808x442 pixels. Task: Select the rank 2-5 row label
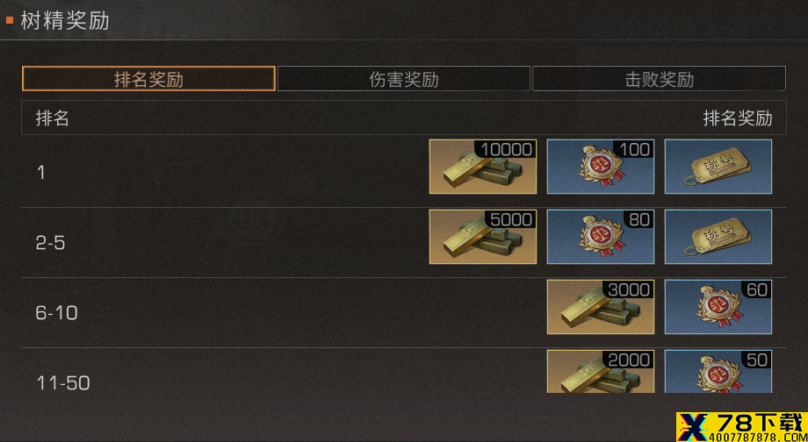click(x=51, y=242)
